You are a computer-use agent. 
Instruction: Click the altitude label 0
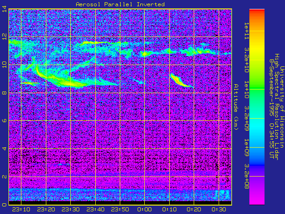(4, 205)
